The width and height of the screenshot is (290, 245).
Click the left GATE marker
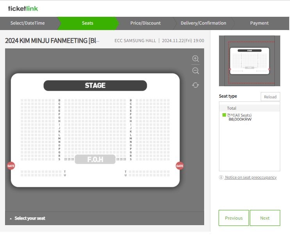pos(11,166)
